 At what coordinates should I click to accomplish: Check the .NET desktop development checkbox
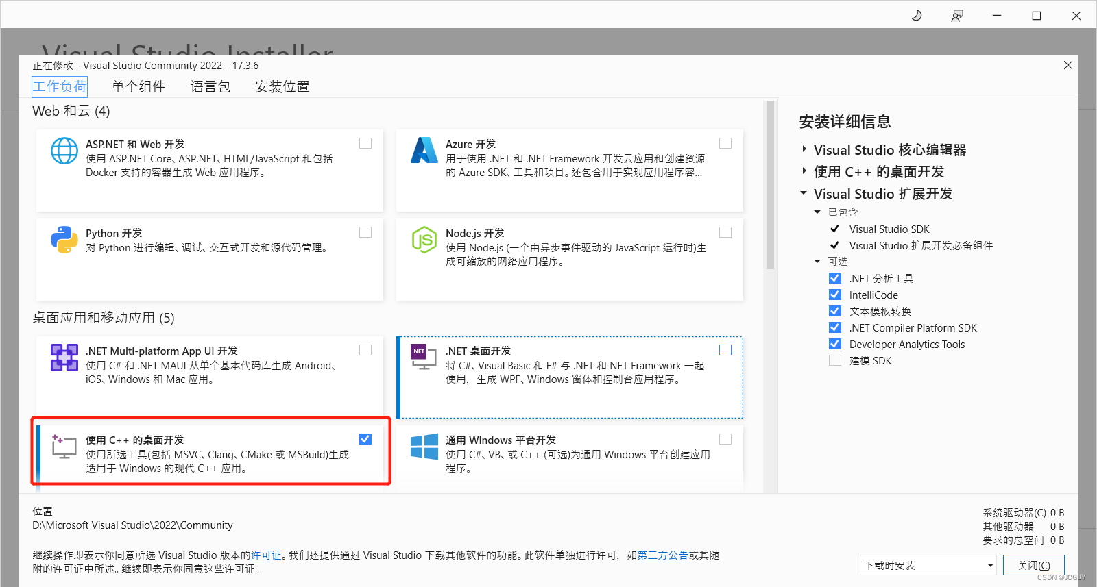(x=725, y=350)
